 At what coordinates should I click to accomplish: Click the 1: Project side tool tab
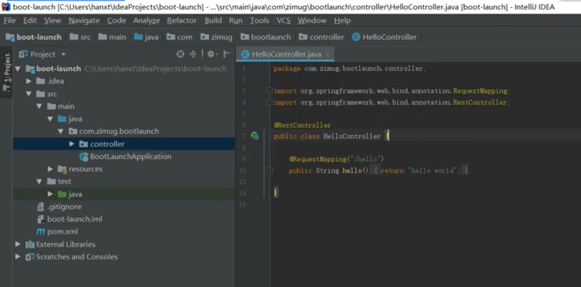tap(7, 73)
